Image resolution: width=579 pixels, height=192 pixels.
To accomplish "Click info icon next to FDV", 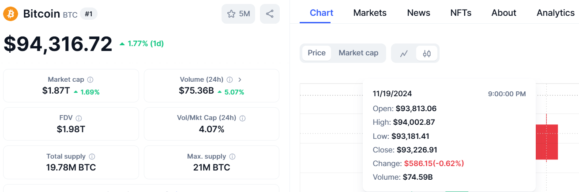I will click(79, 118).
